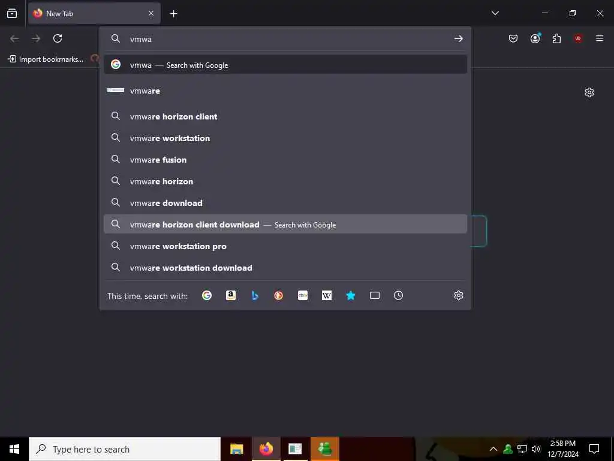Search history using clock icon
Image resolution: width=614 pixels, height=461 pixels.
coord(398,295)
